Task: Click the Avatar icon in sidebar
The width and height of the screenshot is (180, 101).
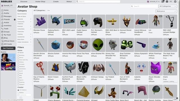Action: point(2,22)
